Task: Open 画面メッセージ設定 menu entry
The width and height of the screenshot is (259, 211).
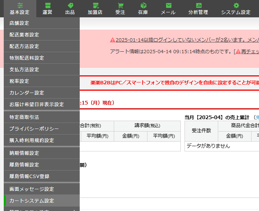Action: (42, 189)
